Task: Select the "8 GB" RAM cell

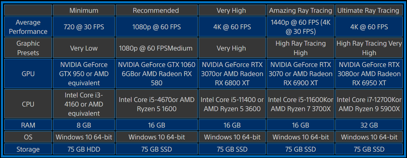Action: (84, 125)
